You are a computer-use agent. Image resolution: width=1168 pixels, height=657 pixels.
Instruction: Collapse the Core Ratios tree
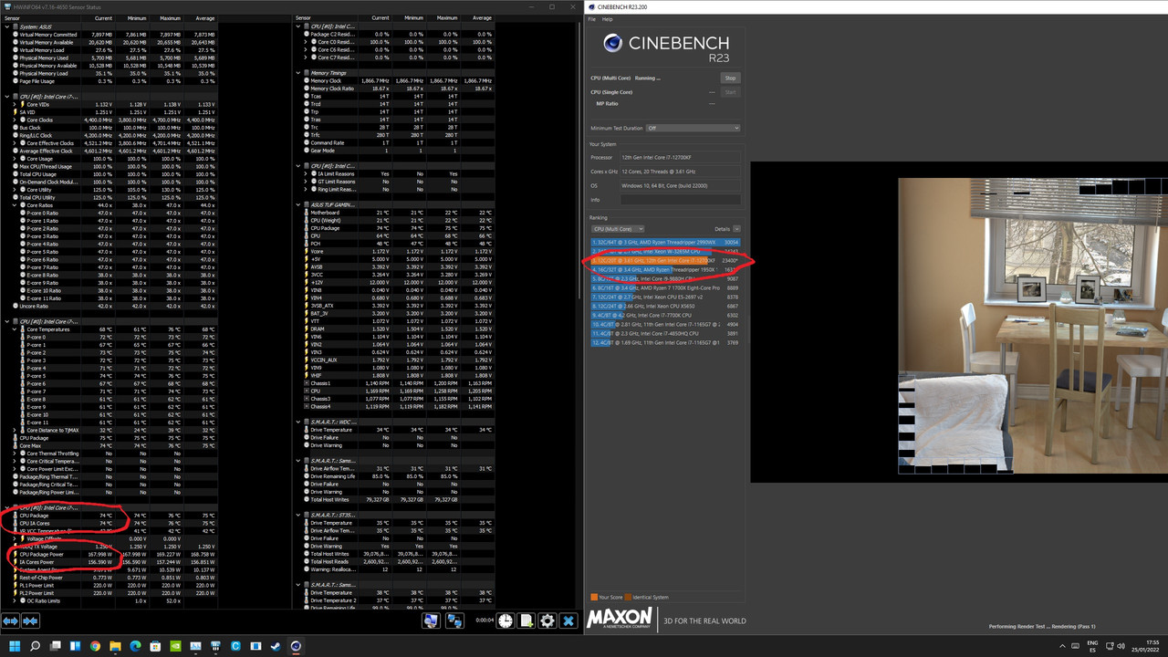click(x=15, y=205)
